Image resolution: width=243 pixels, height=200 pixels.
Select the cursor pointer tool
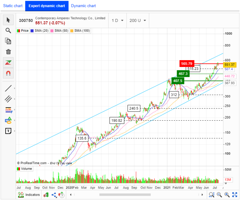9,20
